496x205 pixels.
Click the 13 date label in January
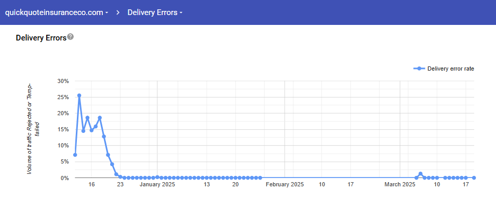click(207, 184)
